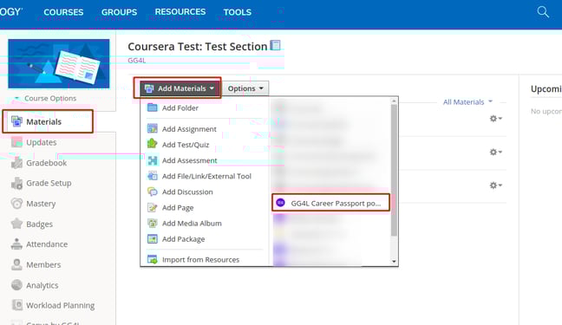Click the Add Package icon
The height and width of the screenshot is (325, 562).
(153, 238)
